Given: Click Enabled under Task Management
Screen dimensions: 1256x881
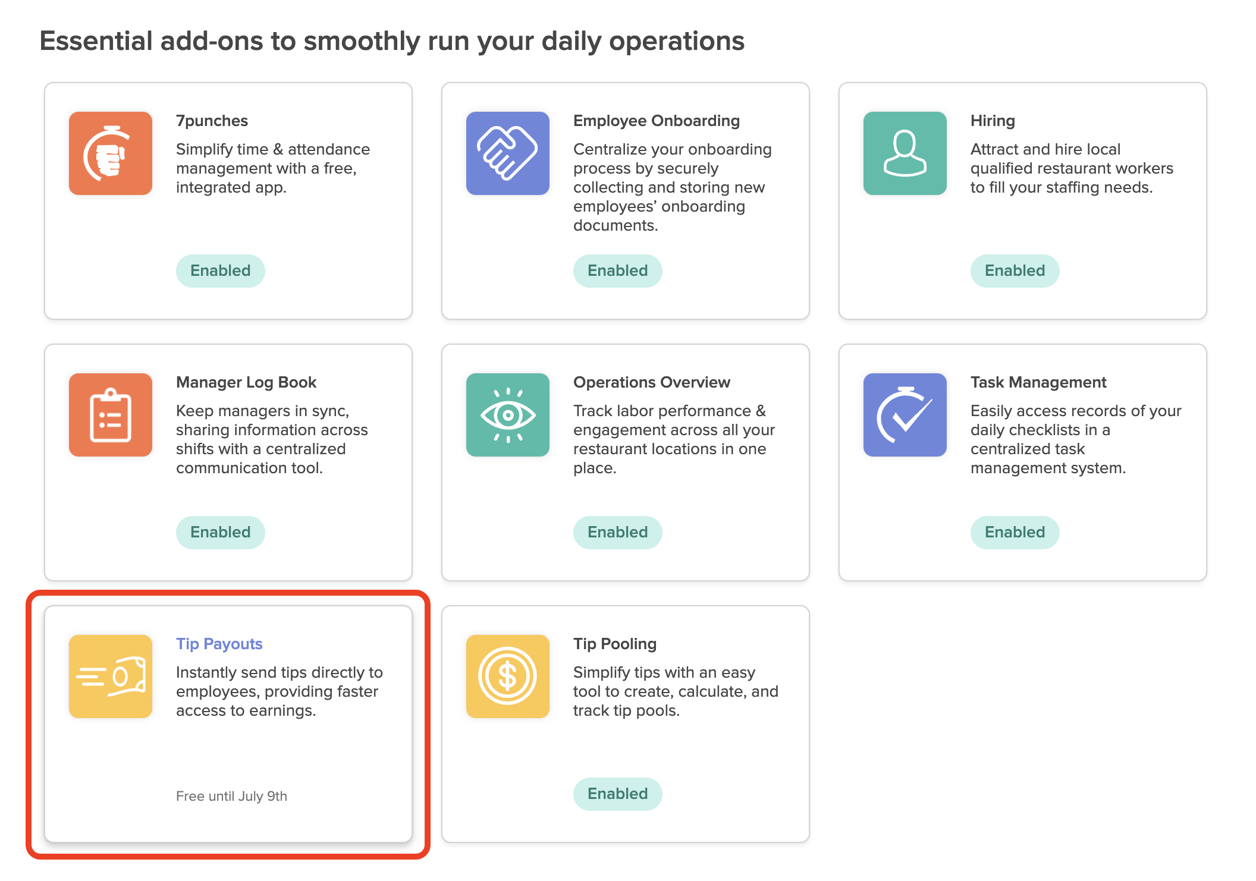Looking at the screenshot, I should pos(1015,532).
